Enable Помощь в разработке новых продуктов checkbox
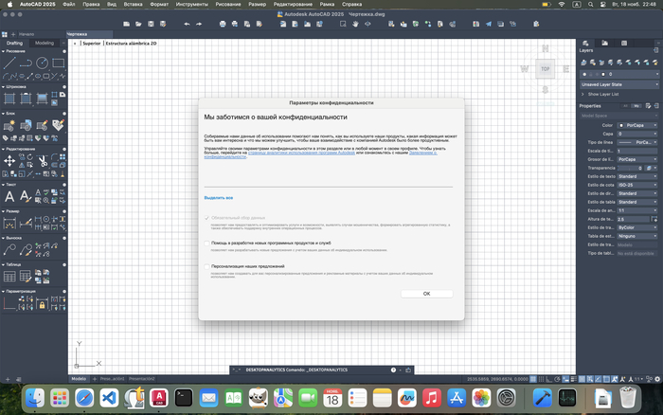663x415 pixels. tap(207, 243)
